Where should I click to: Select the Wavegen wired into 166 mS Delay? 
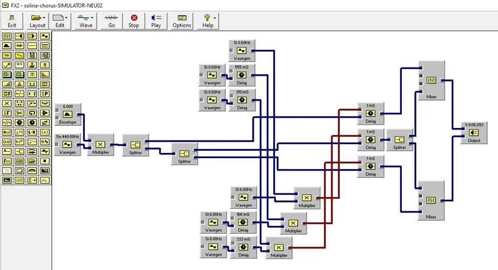point(213,222)
